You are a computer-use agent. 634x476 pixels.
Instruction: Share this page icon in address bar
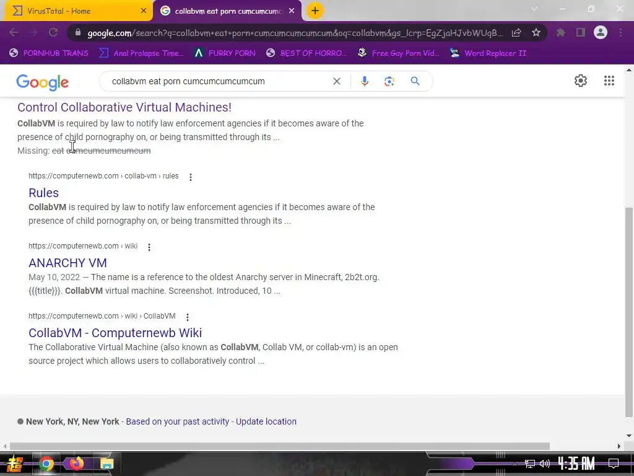[x=516, y=33]
